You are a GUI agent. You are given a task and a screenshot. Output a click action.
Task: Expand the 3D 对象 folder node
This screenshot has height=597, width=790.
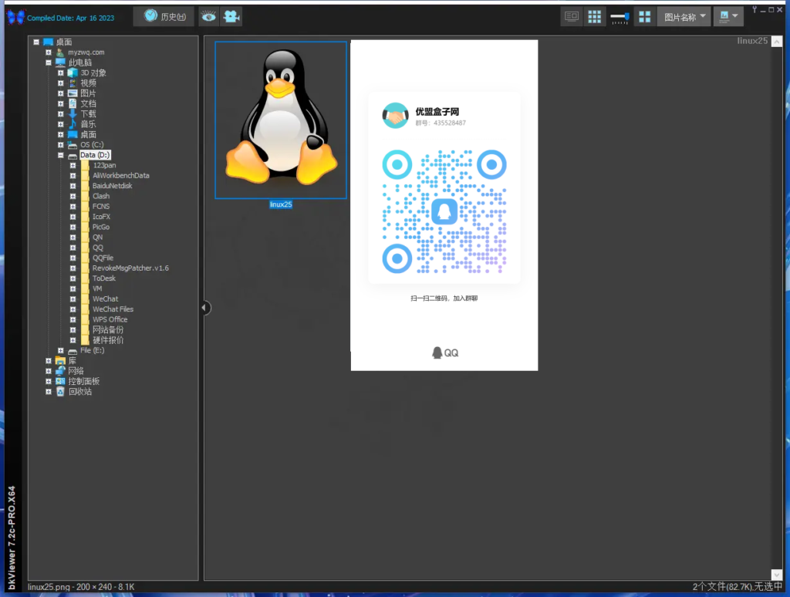point(60,73)
